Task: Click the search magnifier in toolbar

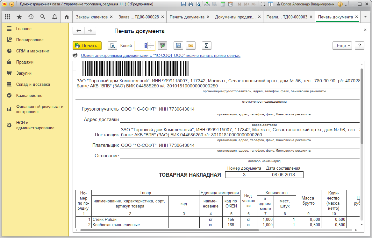Action: click(43, 17)
